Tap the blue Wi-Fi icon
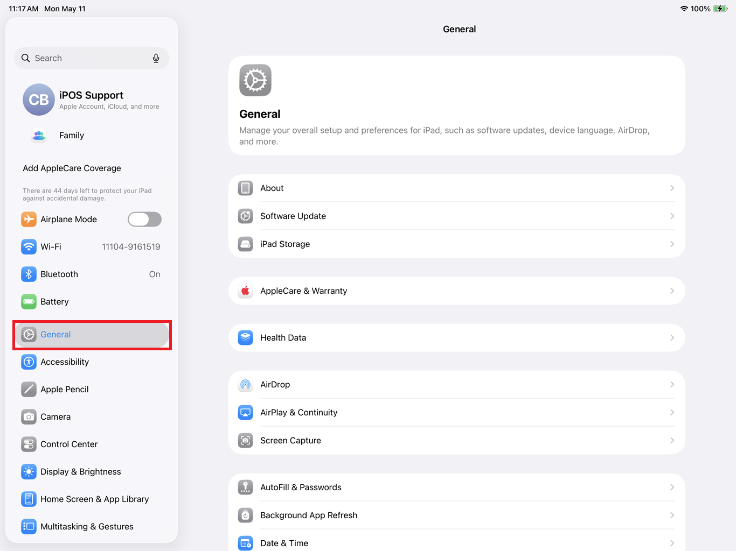Image resolution: width=736 pixels, height=551 pixels. point(29,246)
